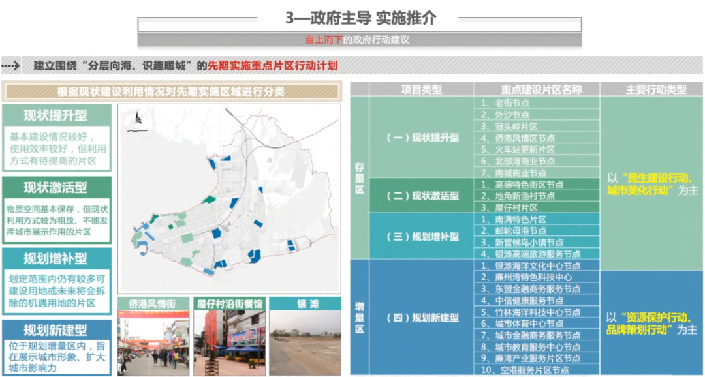Select the row 1、银滩海洋文化中心节点
The height and width of the screenshot is (377, 705).
537,265
